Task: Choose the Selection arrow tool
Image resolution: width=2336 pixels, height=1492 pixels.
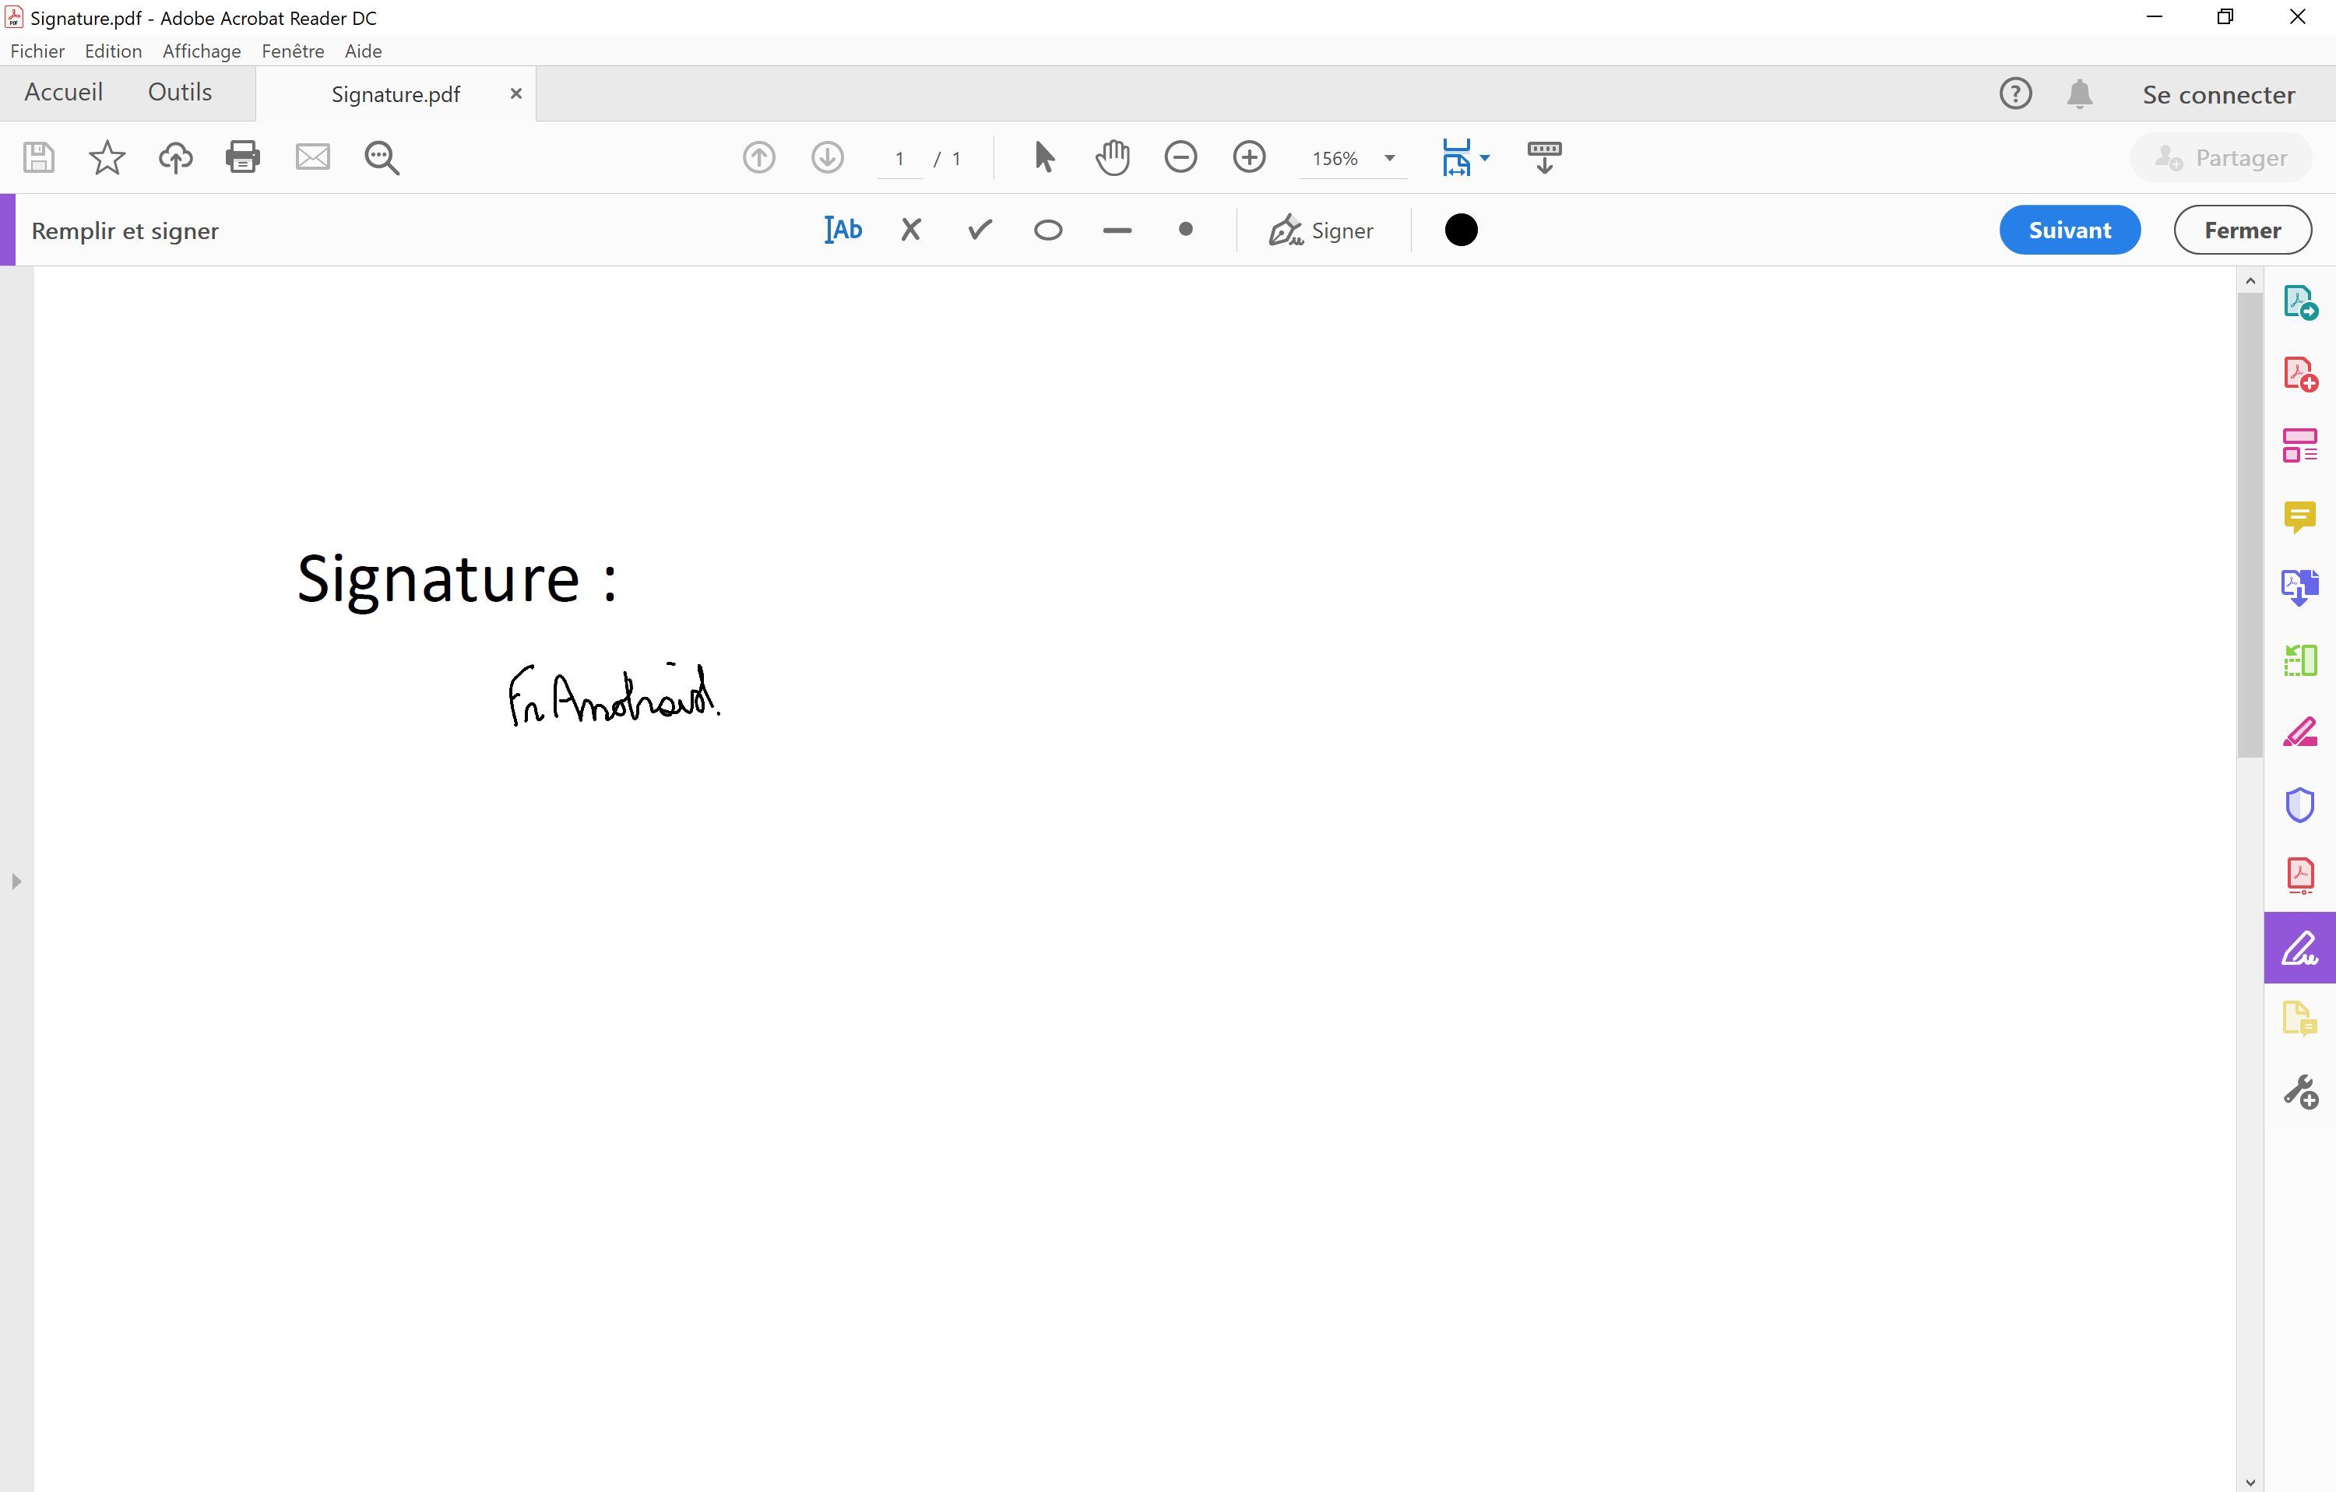Action: [x=1044, y=157]
